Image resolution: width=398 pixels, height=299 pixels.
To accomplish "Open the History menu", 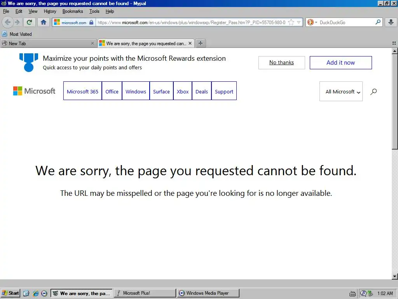I will tap(50, 11).
